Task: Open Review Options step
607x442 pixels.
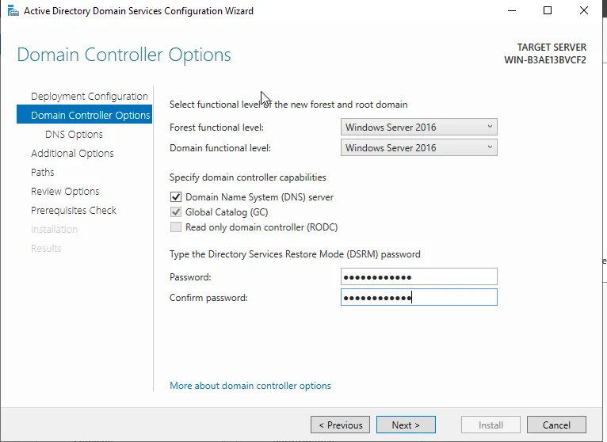Action: click(x=65, y=191)
